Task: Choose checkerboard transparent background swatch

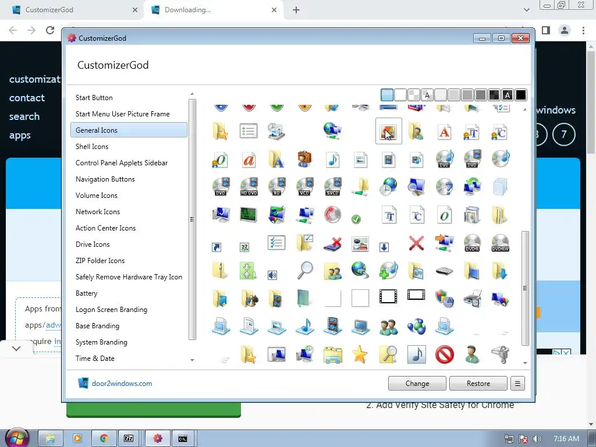Action: click(414, 95)
